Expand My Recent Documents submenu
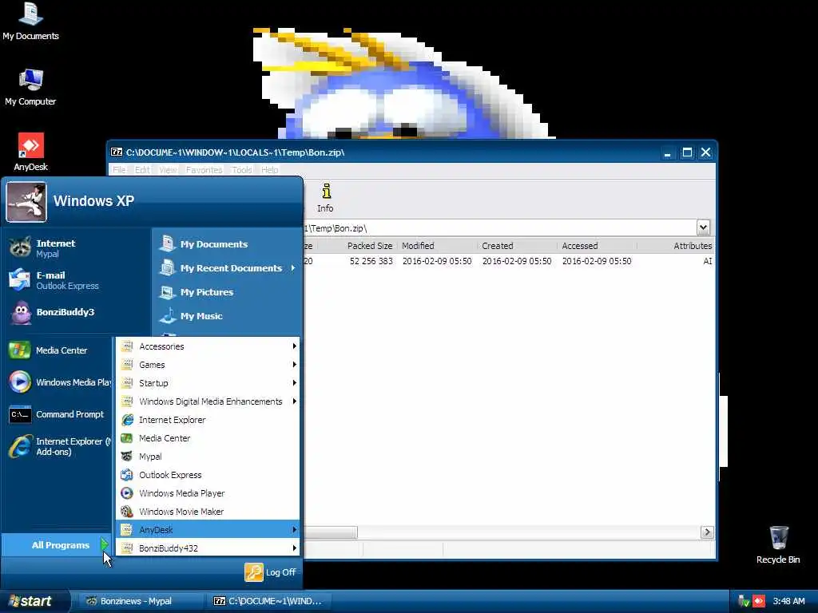The height and width of the screenshot is (613, 818). 227,268
